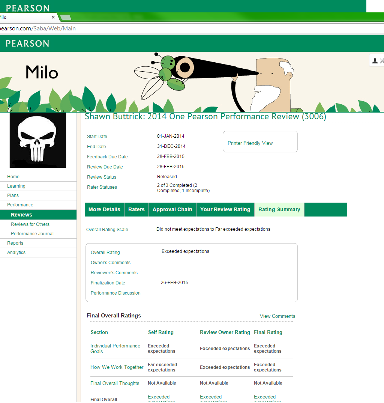Click the user profile icon at top right

(375, 61)
